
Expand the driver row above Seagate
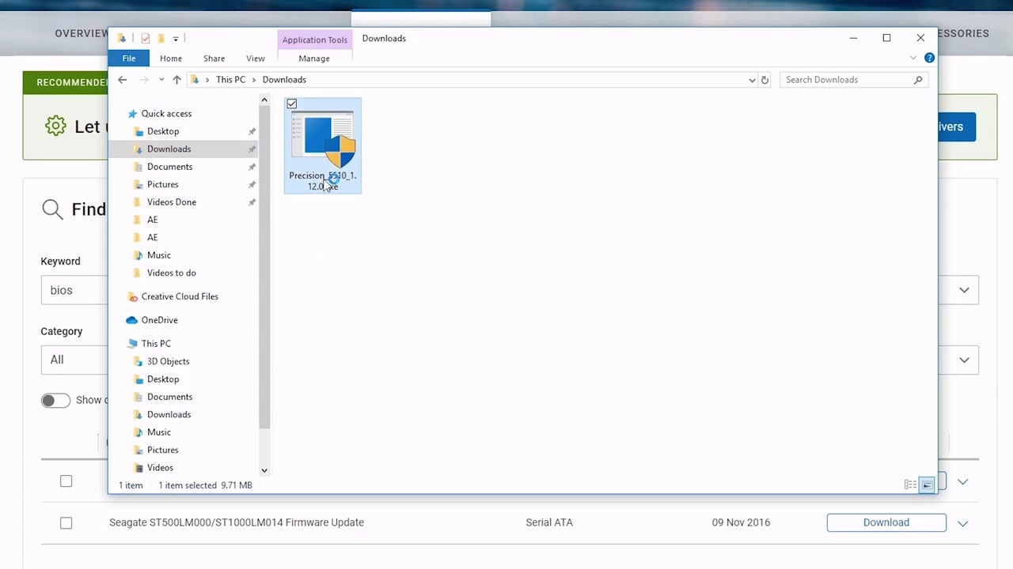tap(963, 481)
